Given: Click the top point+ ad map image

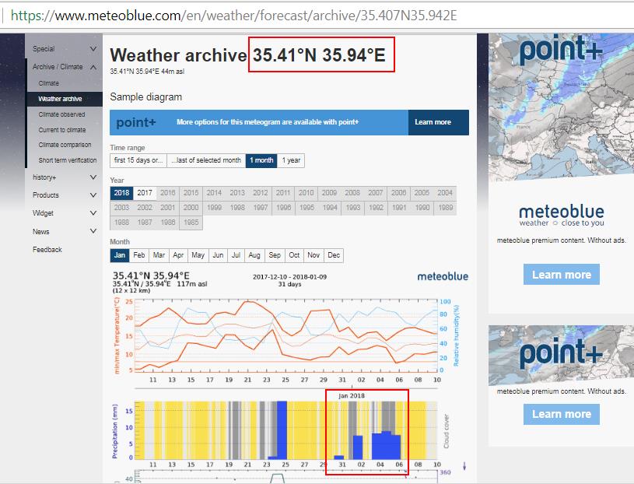Looking at the screenshot, I should tap(561, 108).
